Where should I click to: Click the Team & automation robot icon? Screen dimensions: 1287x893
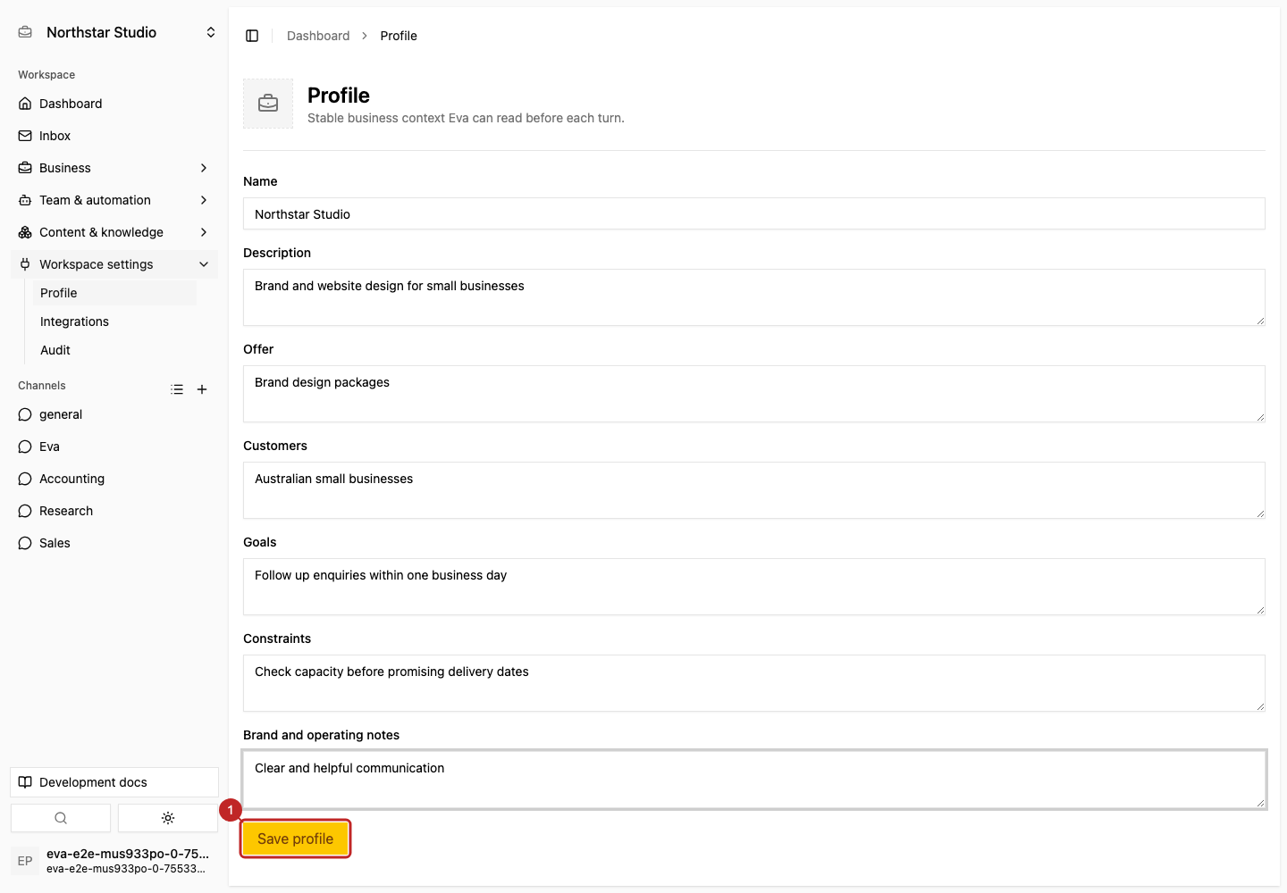25,200
